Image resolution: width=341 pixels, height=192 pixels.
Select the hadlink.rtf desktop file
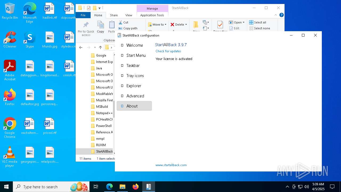click(x=50, y=11)
